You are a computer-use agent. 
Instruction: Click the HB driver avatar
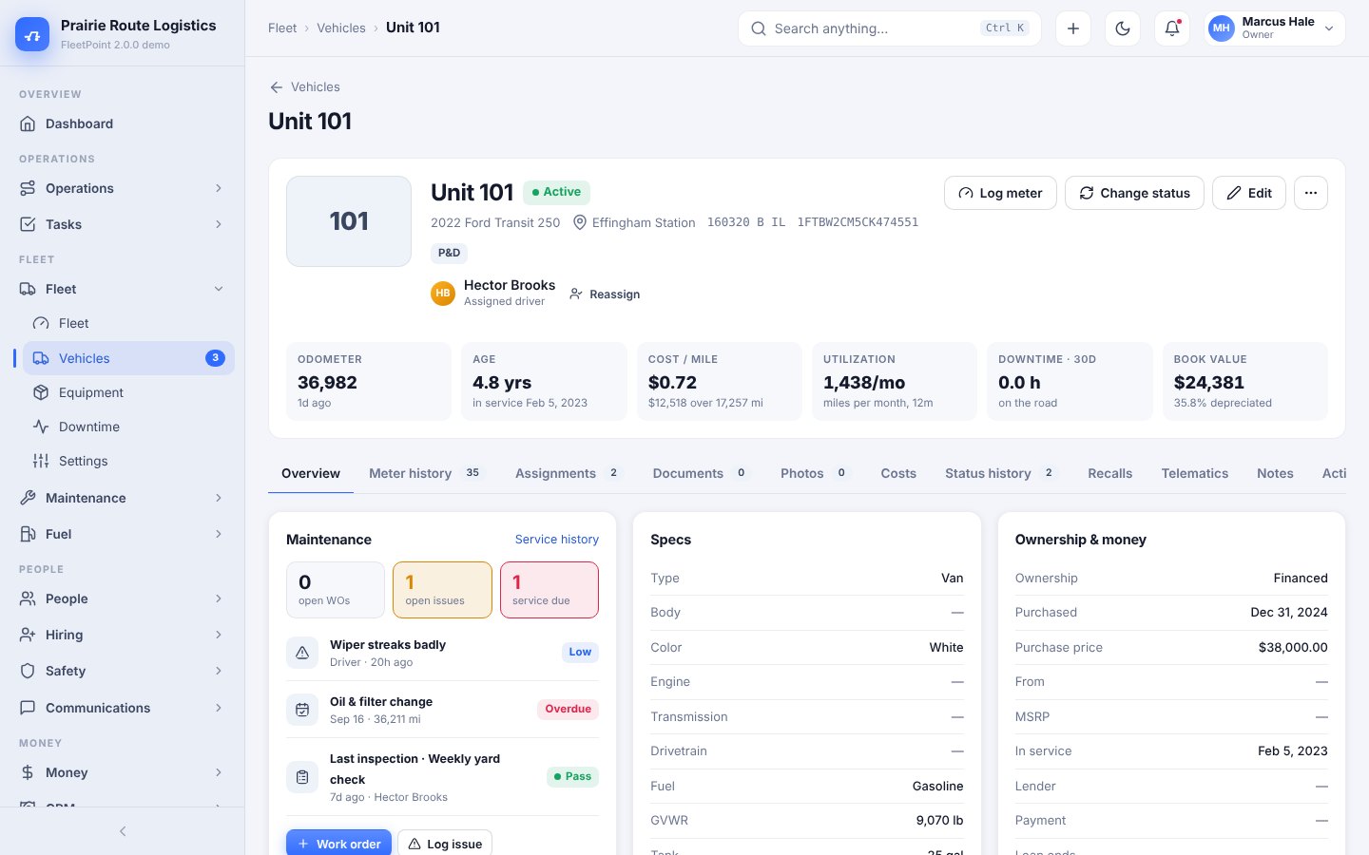443,294
